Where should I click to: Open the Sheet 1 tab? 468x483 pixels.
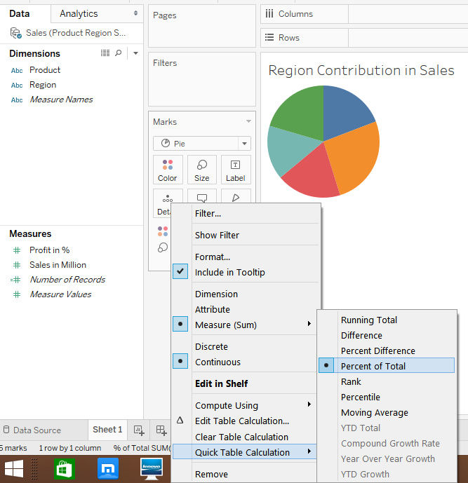click(107, 430)
